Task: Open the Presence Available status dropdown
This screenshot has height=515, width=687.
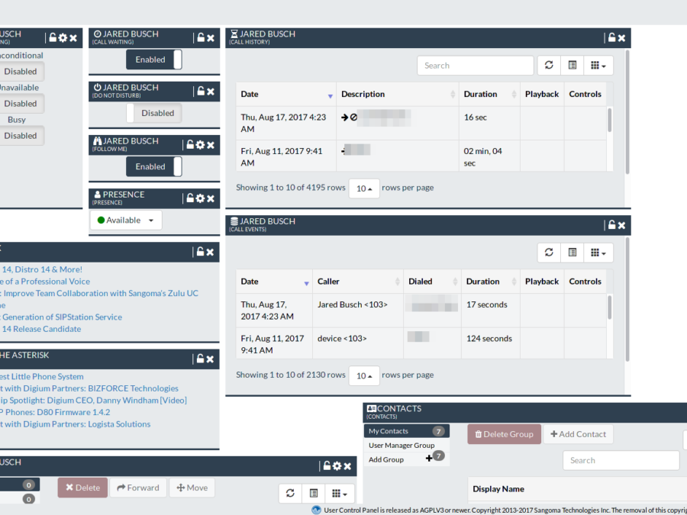Action: coord(126,220)
